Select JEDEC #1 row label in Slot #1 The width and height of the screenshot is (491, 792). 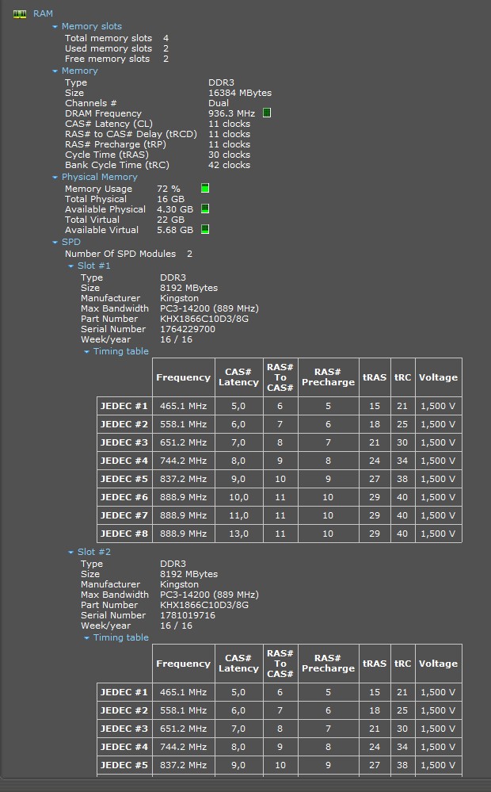click(x=124, y=406)
